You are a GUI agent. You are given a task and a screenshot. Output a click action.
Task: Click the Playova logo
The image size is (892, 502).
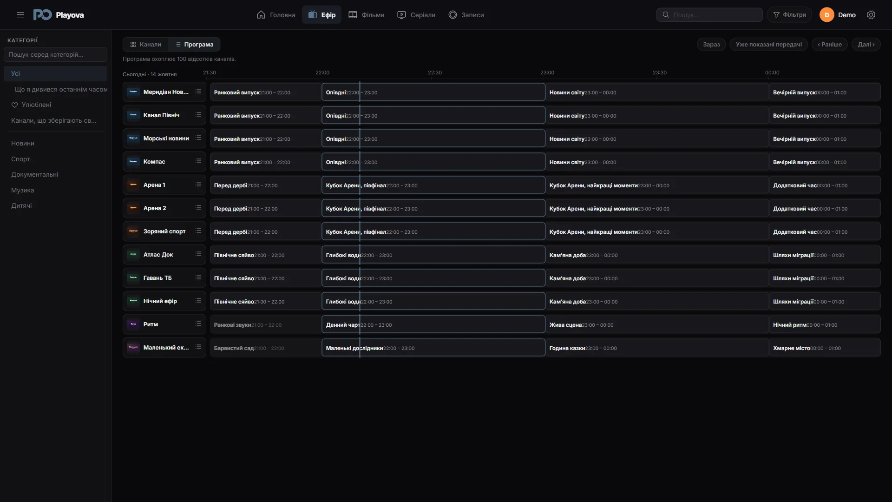[x=59, y=15]
